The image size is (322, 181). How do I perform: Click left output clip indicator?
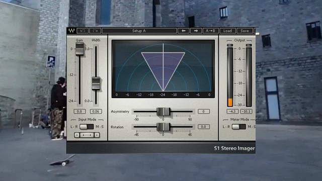tap(230, 45)
